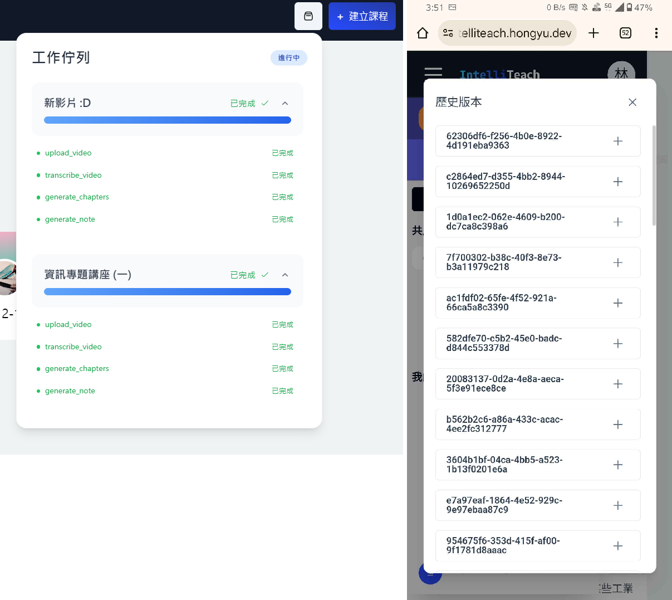This screenshot has width=672, height=600.
Task: Expand version 62306df6 with the plus icon
Action: (x=617, y=141)
